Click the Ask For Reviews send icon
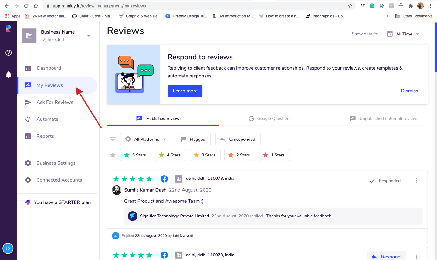 28,102
